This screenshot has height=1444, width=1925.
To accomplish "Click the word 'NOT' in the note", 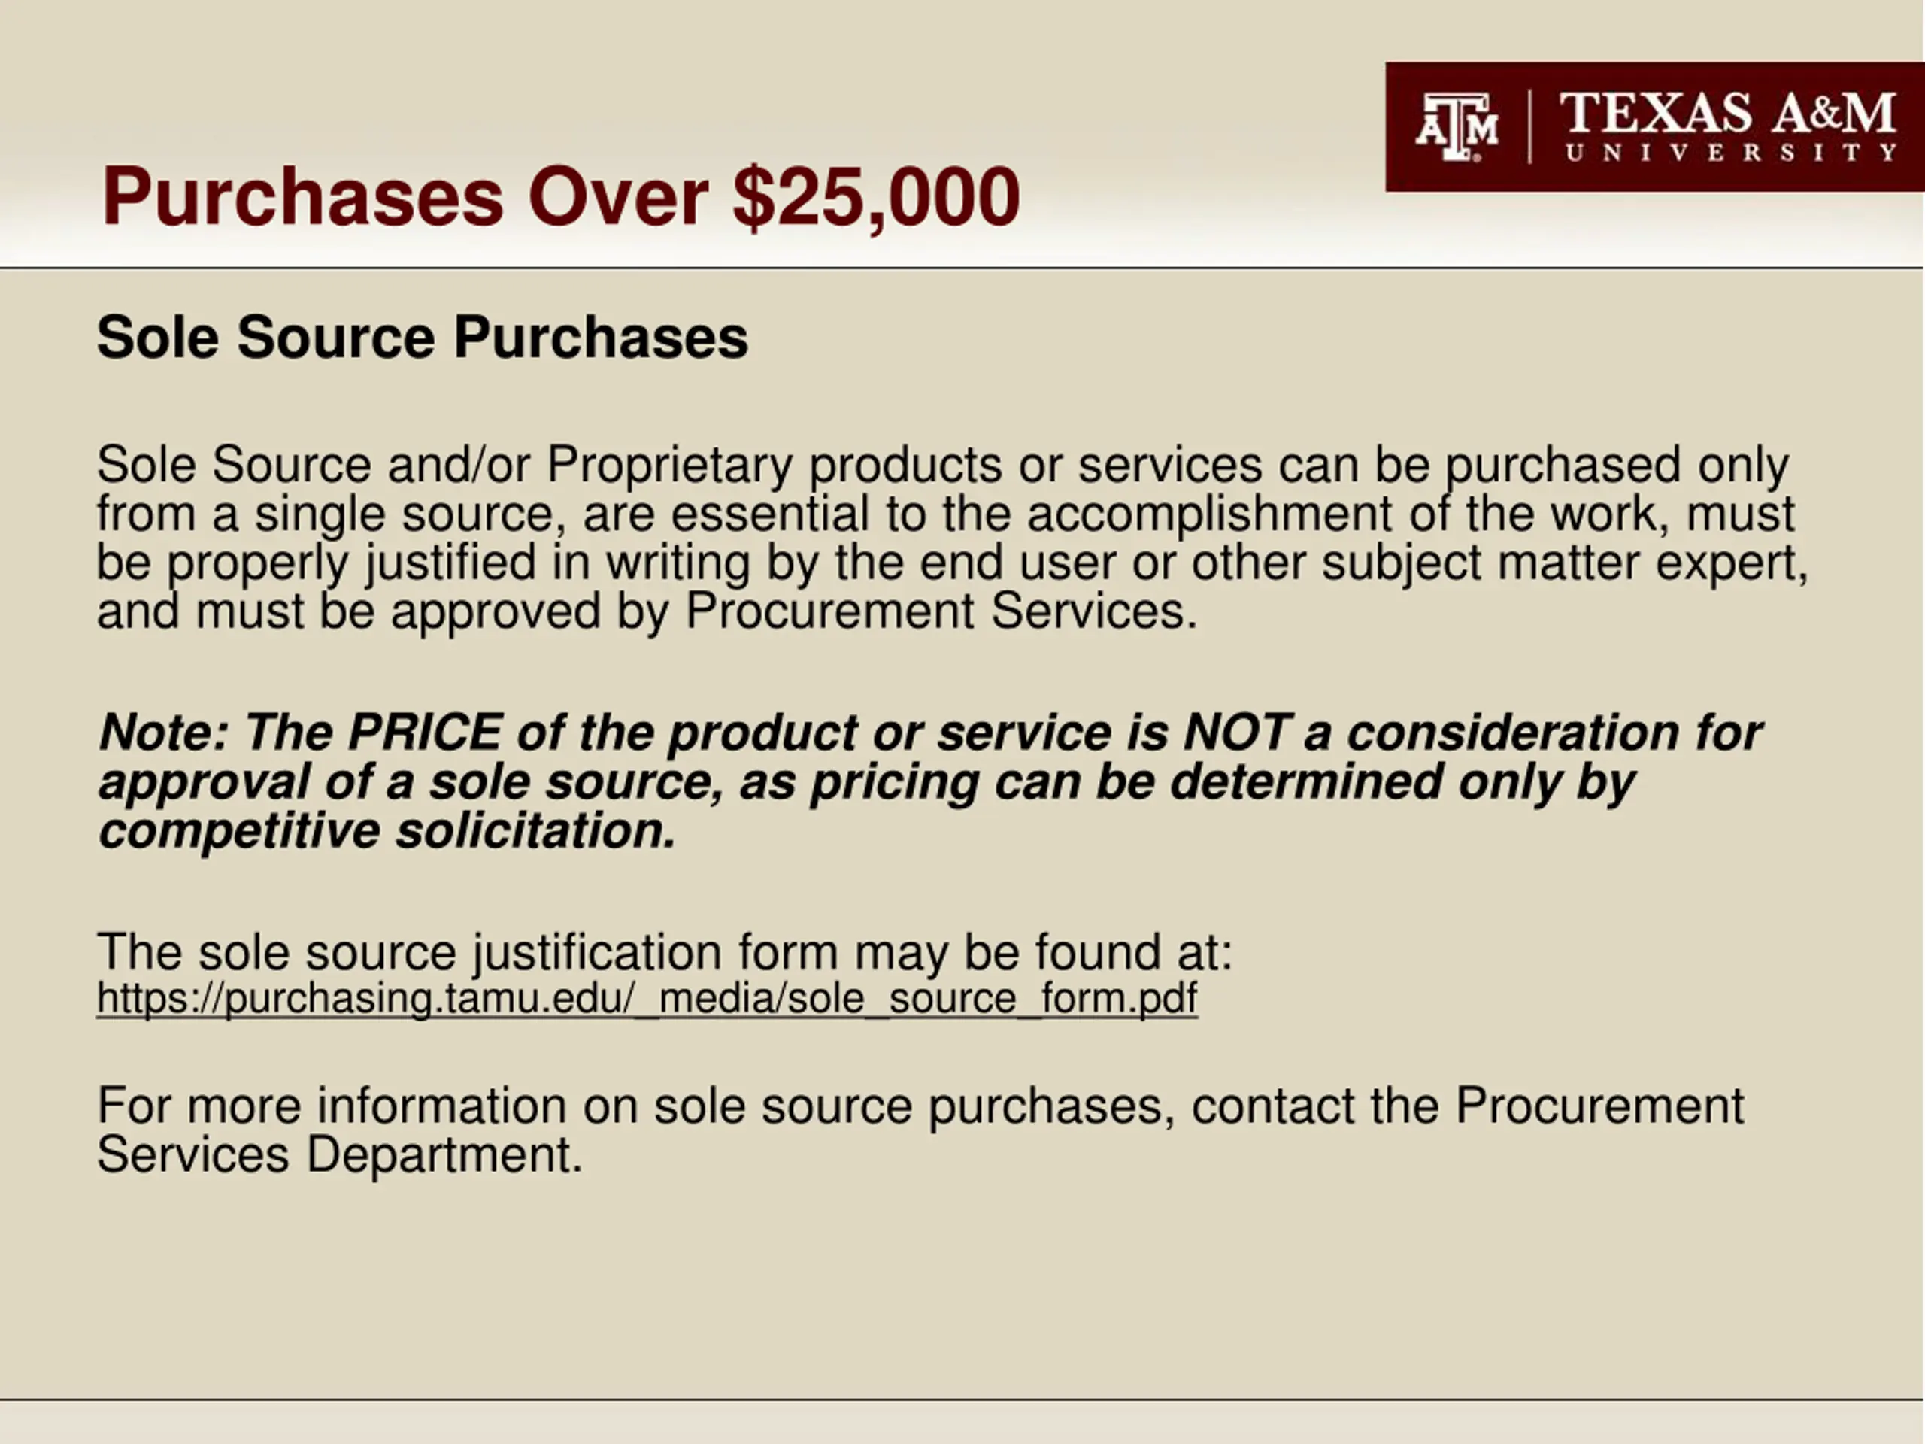I will click(1235, 732).
